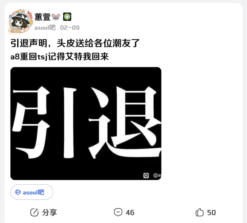The width and height of the screenshot is (247, 223).
Task: Click the watermark logo on the image
Action: (146, 175)
